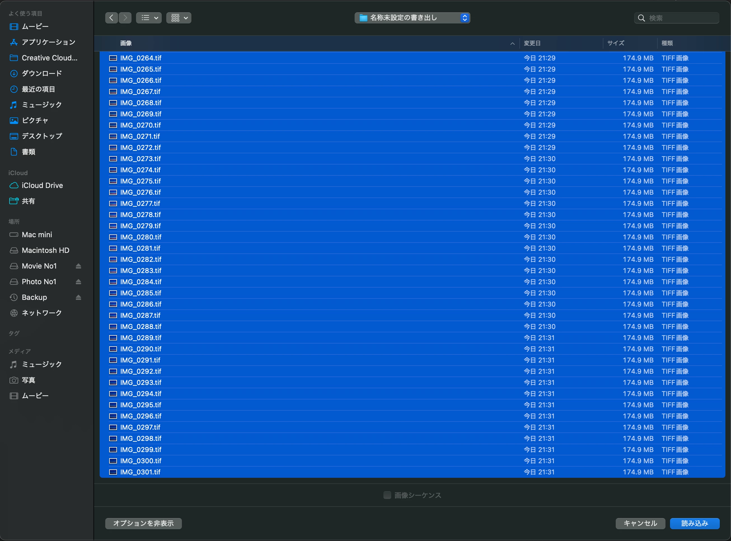The image size is (731, 541).
Task: Open Macintosh HD in sidebar
Action: (45, 251)
